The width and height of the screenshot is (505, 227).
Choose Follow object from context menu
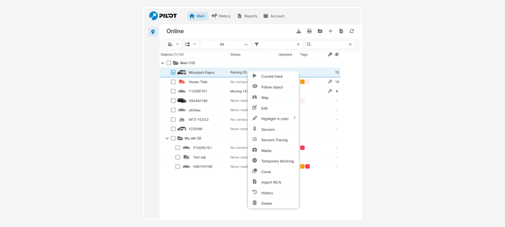coord(272,87)
